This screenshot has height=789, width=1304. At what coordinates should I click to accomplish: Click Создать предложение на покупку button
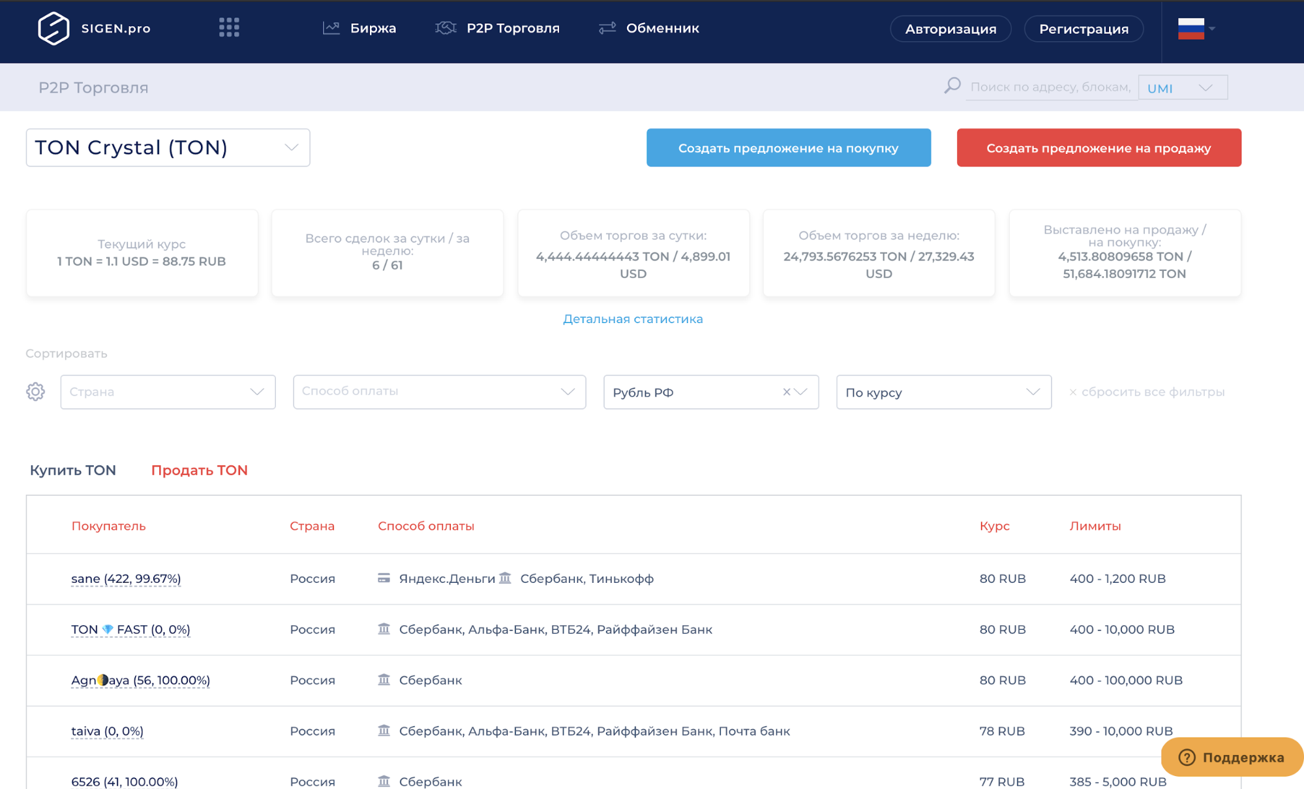click(788, 147)
